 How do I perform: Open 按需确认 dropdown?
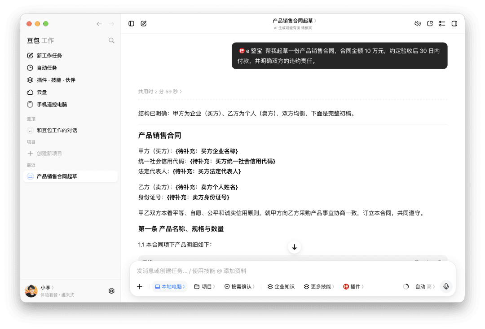(239, 287)
